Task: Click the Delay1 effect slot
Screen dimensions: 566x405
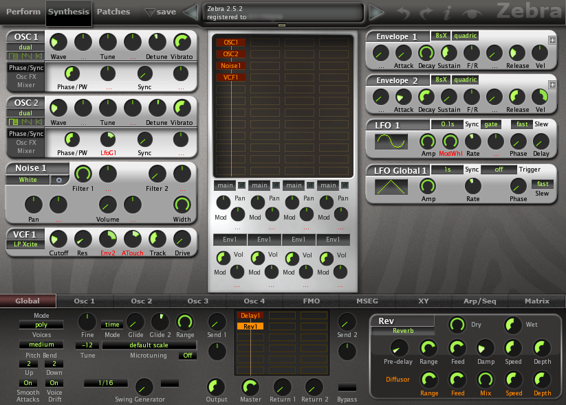Action: pos(250,316)
